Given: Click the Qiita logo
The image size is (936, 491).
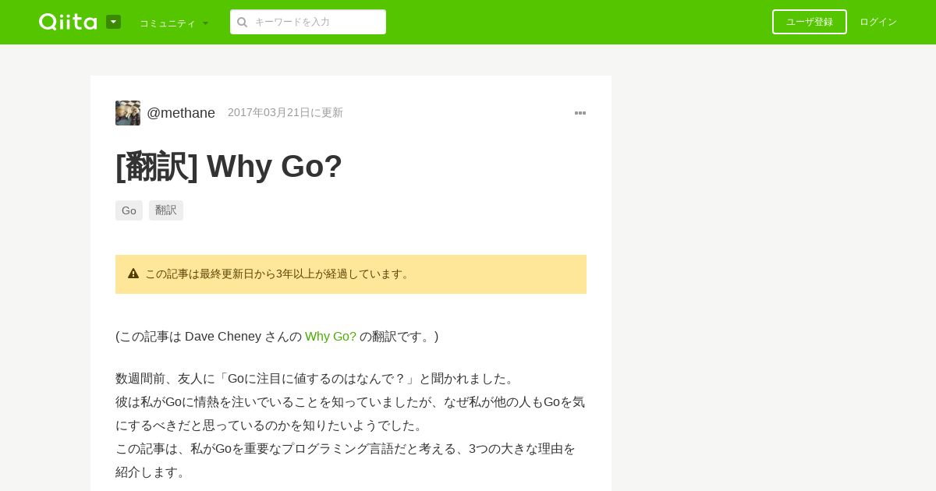Looking at the screenshot, I should [x=68, y=22].
